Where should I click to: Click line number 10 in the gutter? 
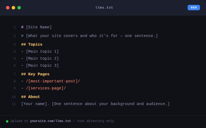pos(14,97)
